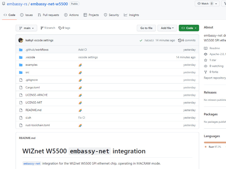Open commit history with 6 commits
This screenshot has width=226, height=169.
click(187, 40)
